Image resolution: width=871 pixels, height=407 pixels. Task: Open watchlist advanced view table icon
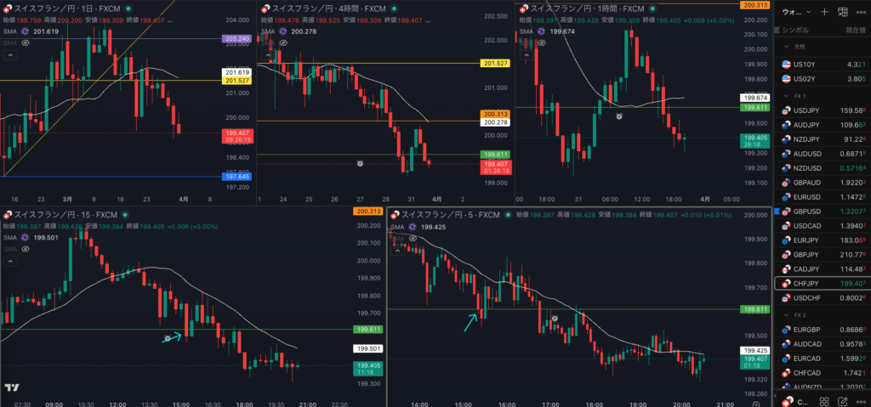(x=842, y=12)
